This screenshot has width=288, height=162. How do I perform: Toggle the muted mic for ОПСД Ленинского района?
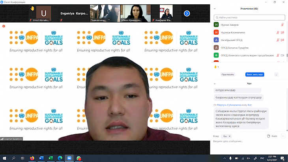[278, 55]
